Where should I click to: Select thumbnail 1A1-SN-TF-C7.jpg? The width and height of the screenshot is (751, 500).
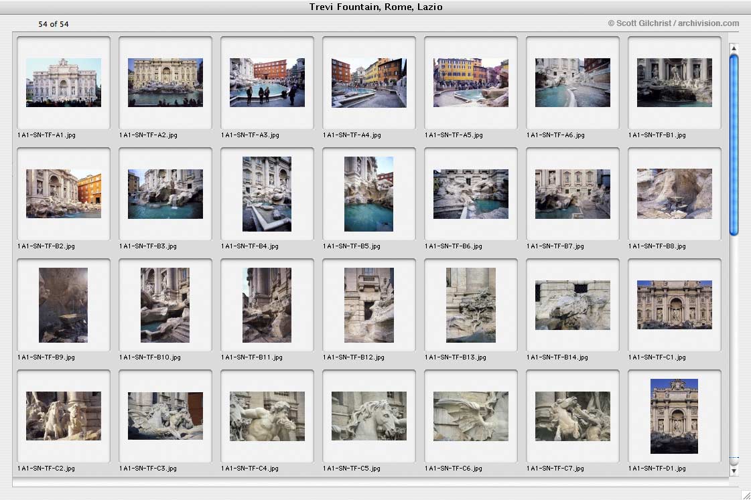573,416
